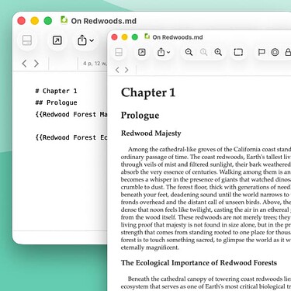The width and height of the screenshot is (291, 291).
Task: Click 'The Ecological Importance of Redwood Forests' heading
Action: click(199, 263)
